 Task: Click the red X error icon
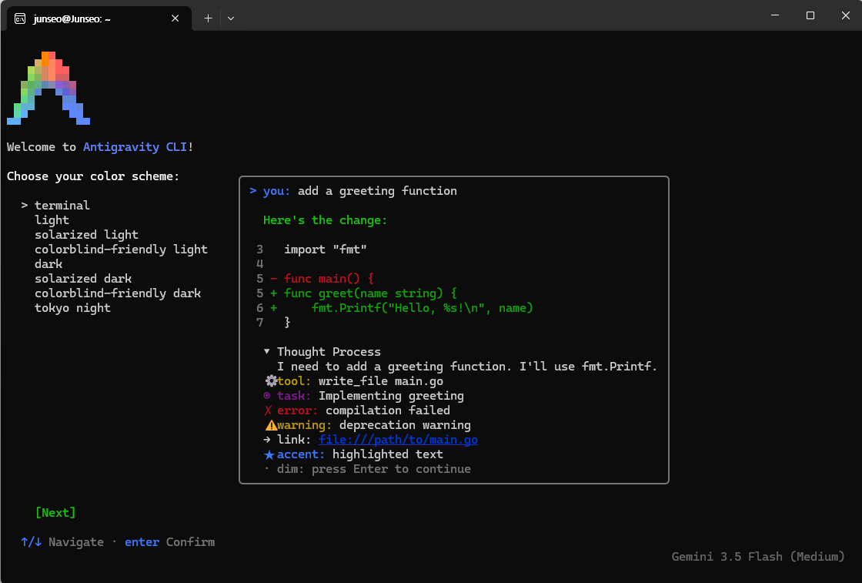point(269,410)
